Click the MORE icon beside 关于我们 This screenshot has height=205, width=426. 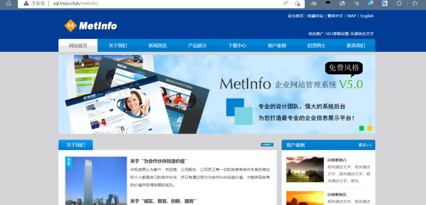tap(267, 144)
